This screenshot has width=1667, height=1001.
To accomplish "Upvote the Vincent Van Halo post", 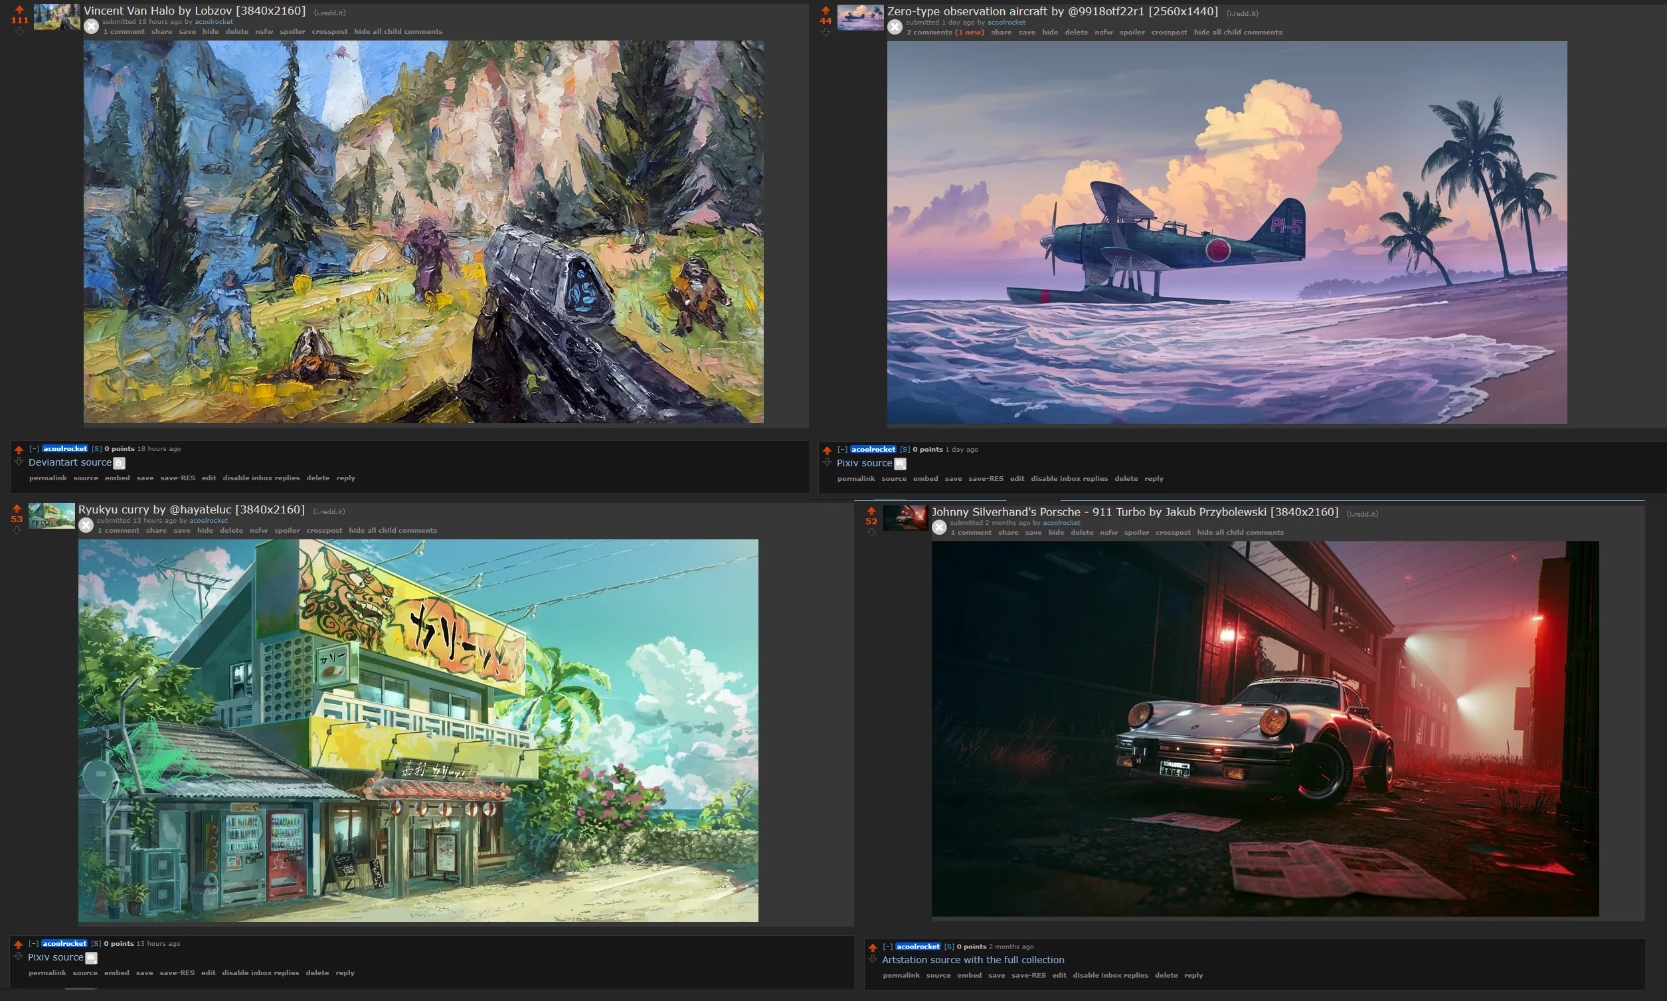I will (19, 9).
